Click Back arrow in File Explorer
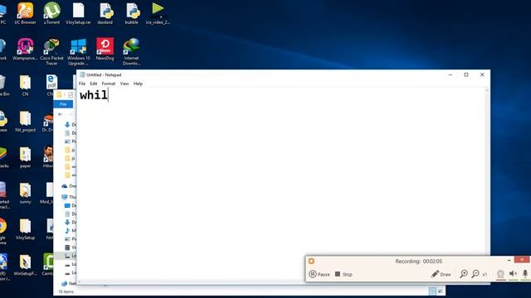The height and width of the screenshot is (298, 531). (60, 114)
